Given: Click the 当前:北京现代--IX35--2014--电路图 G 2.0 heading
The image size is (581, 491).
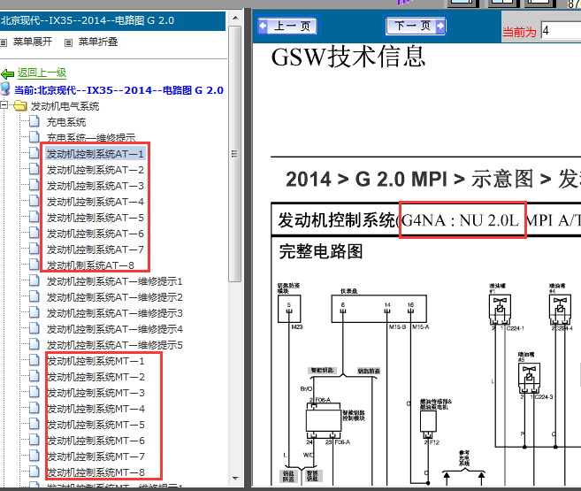Looking at the screenshot, I should (x=119, y=90).
